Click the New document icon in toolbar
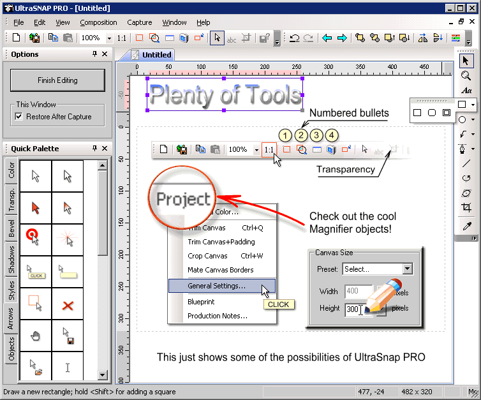Viewport: 481px width, 400px height. tap(16, 38)
